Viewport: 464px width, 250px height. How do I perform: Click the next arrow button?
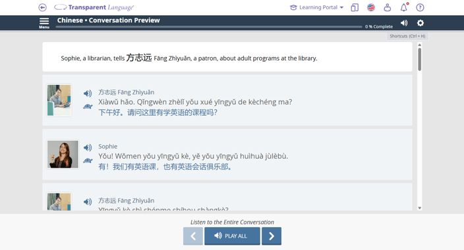[x=272, y=236]
